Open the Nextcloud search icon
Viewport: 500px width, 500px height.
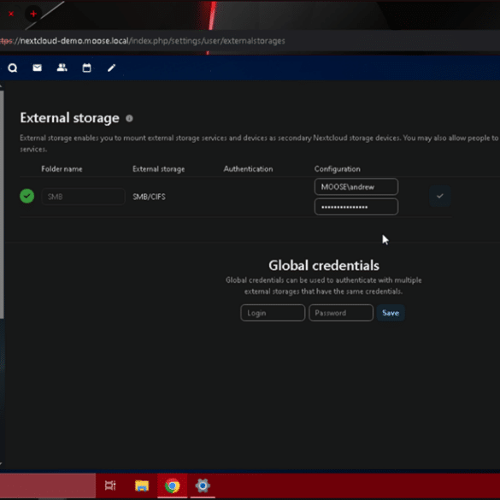[13, 68]
